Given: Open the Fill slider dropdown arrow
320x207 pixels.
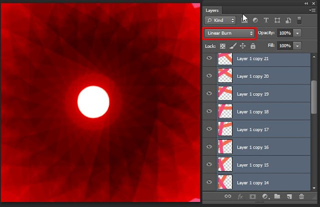Looking at the screenshot, I should pos(297,46).
